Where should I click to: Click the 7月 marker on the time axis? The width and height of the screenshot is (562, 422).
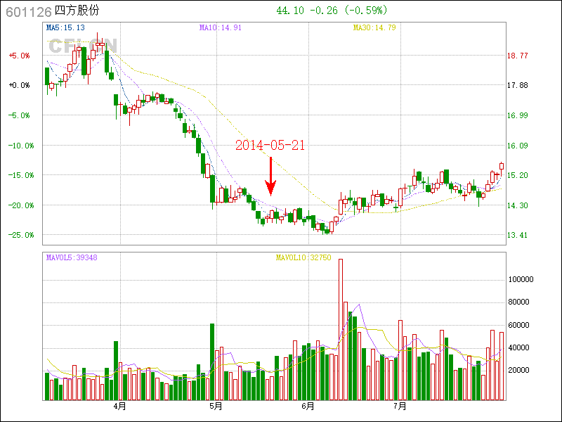tap(400, 407)
